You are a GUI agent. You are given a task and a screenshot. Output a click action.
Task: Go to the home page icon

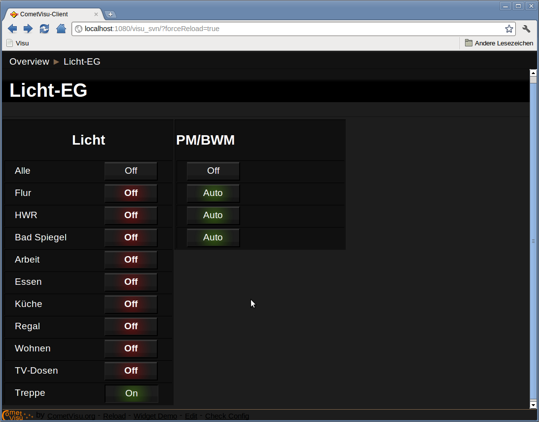(61, 29)
